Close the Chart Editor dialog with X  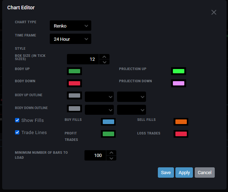214,13
